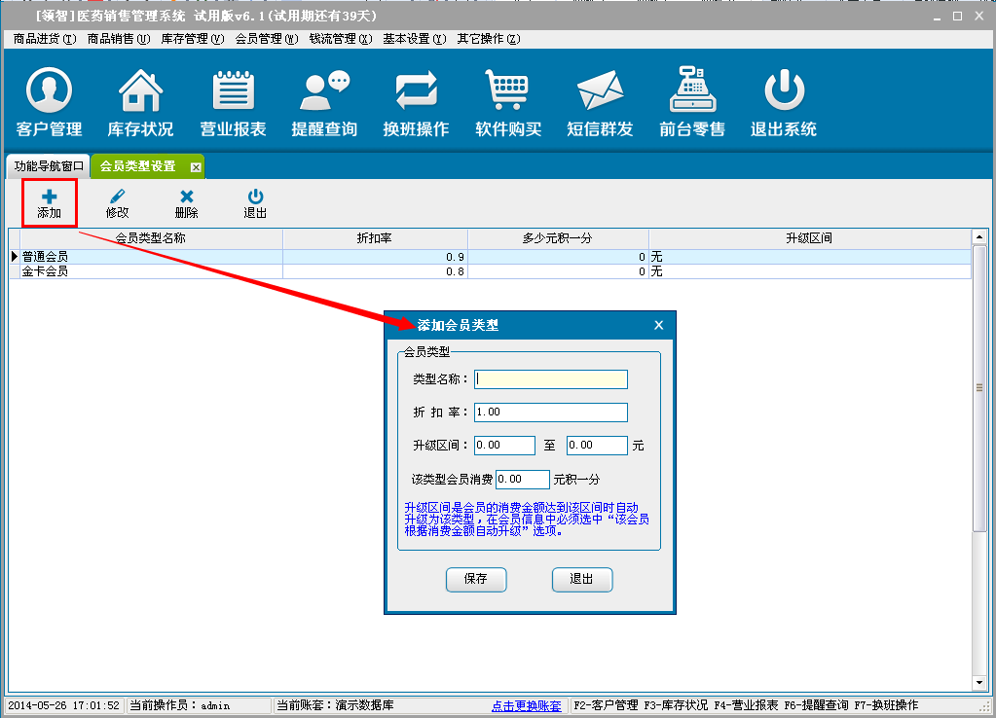This screenshot has width=996, height=718.
Task: Open the 基本设置 menu
Action: click(414, 39)
